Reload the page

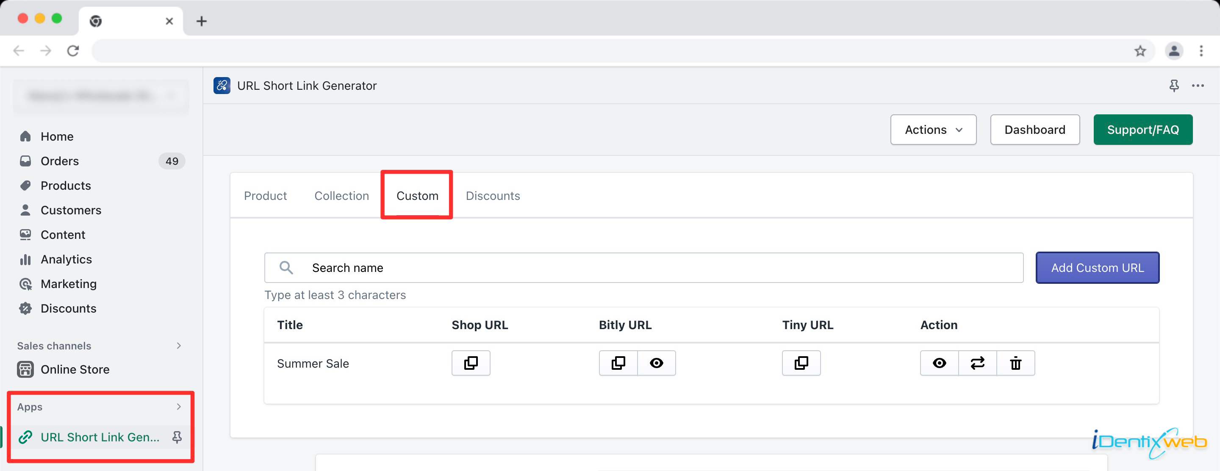tap(73, 51)
